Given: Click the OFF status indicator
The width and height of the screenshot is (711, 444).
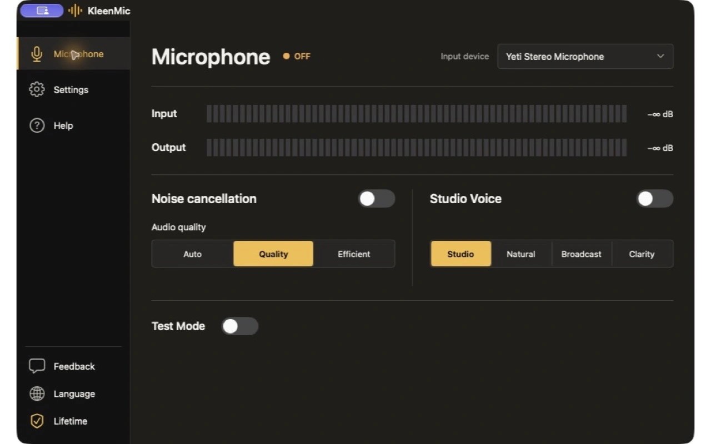Looking at the screenshot, I should (x=297, y=56).
